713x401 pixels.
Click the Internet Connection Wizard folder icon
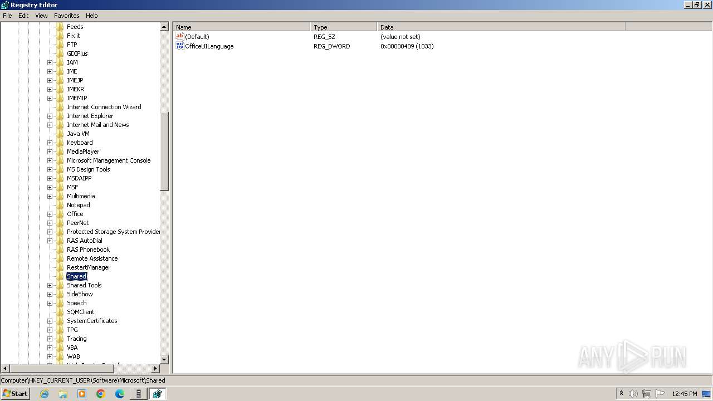pos(60,107)
